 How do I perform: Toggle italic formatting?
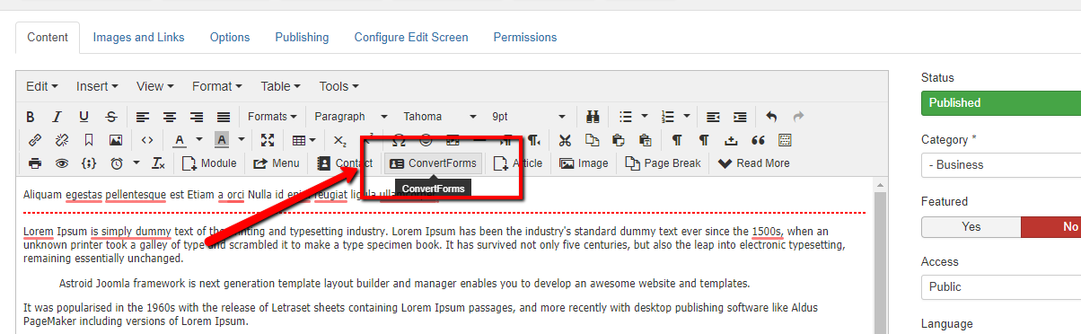(57, 117)
